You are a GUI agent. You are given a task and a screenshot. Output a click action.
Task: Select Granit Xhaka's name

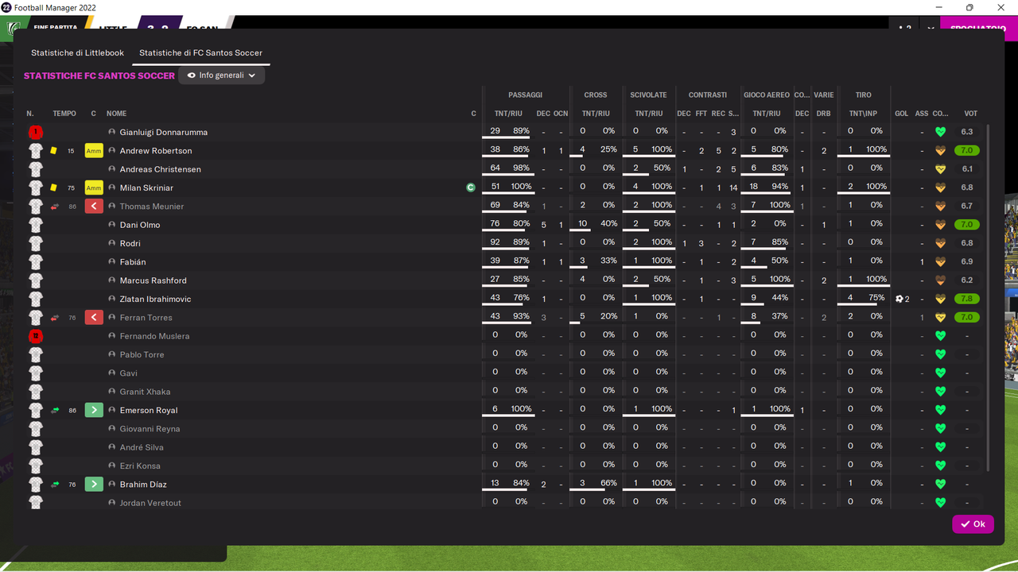pos(145,392)
